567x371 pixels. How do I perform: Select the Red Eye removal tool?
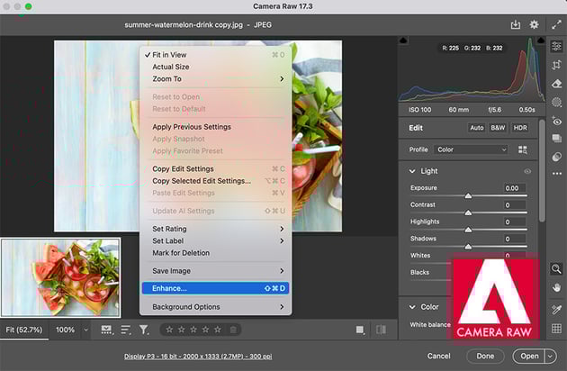(556, 121)
